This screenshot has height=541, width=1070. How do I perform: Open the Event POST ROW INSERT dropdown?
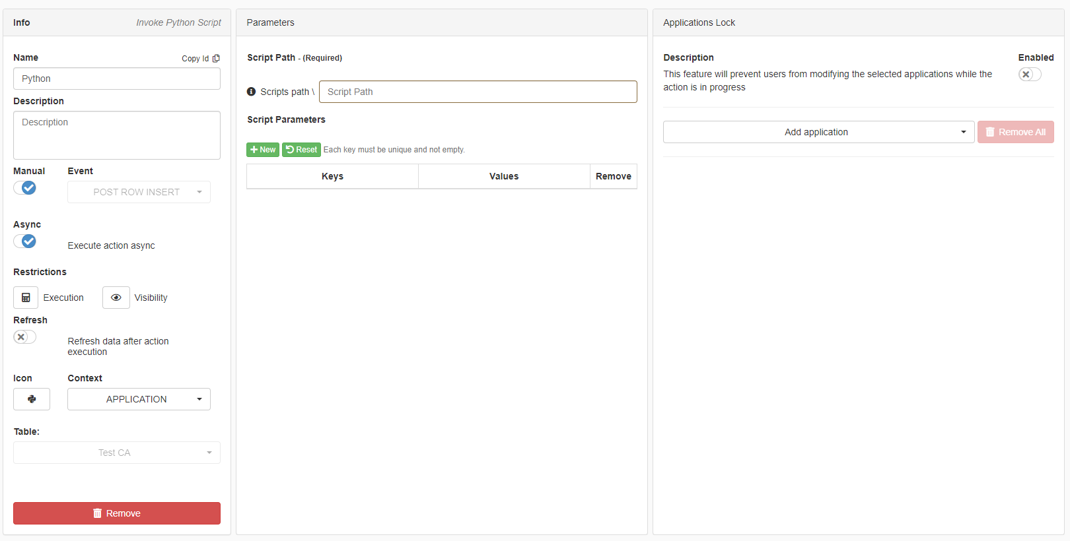click(139, 192)
